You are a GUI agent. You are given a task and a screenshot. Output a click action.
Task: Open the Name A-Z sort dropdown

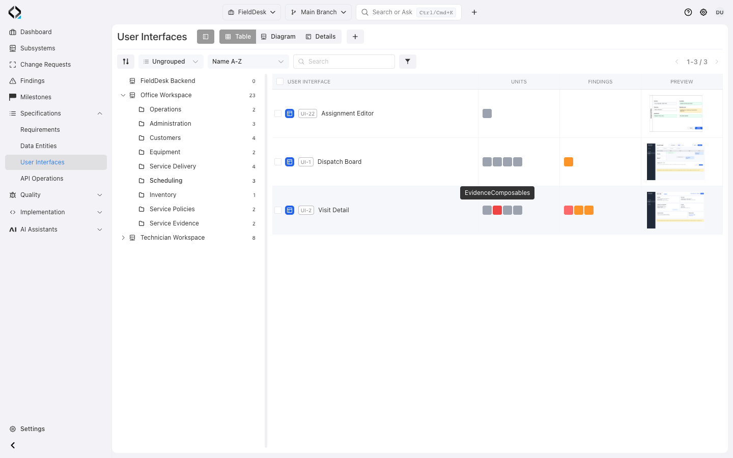pos(248,62)
